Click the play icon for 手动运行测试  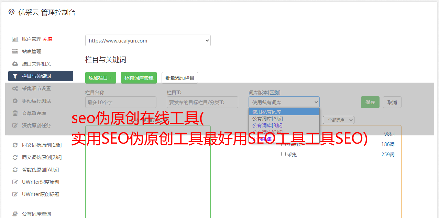click(15, 101)
